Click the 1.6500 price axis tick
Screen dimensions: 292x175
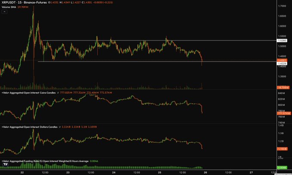tap(282, 16)
